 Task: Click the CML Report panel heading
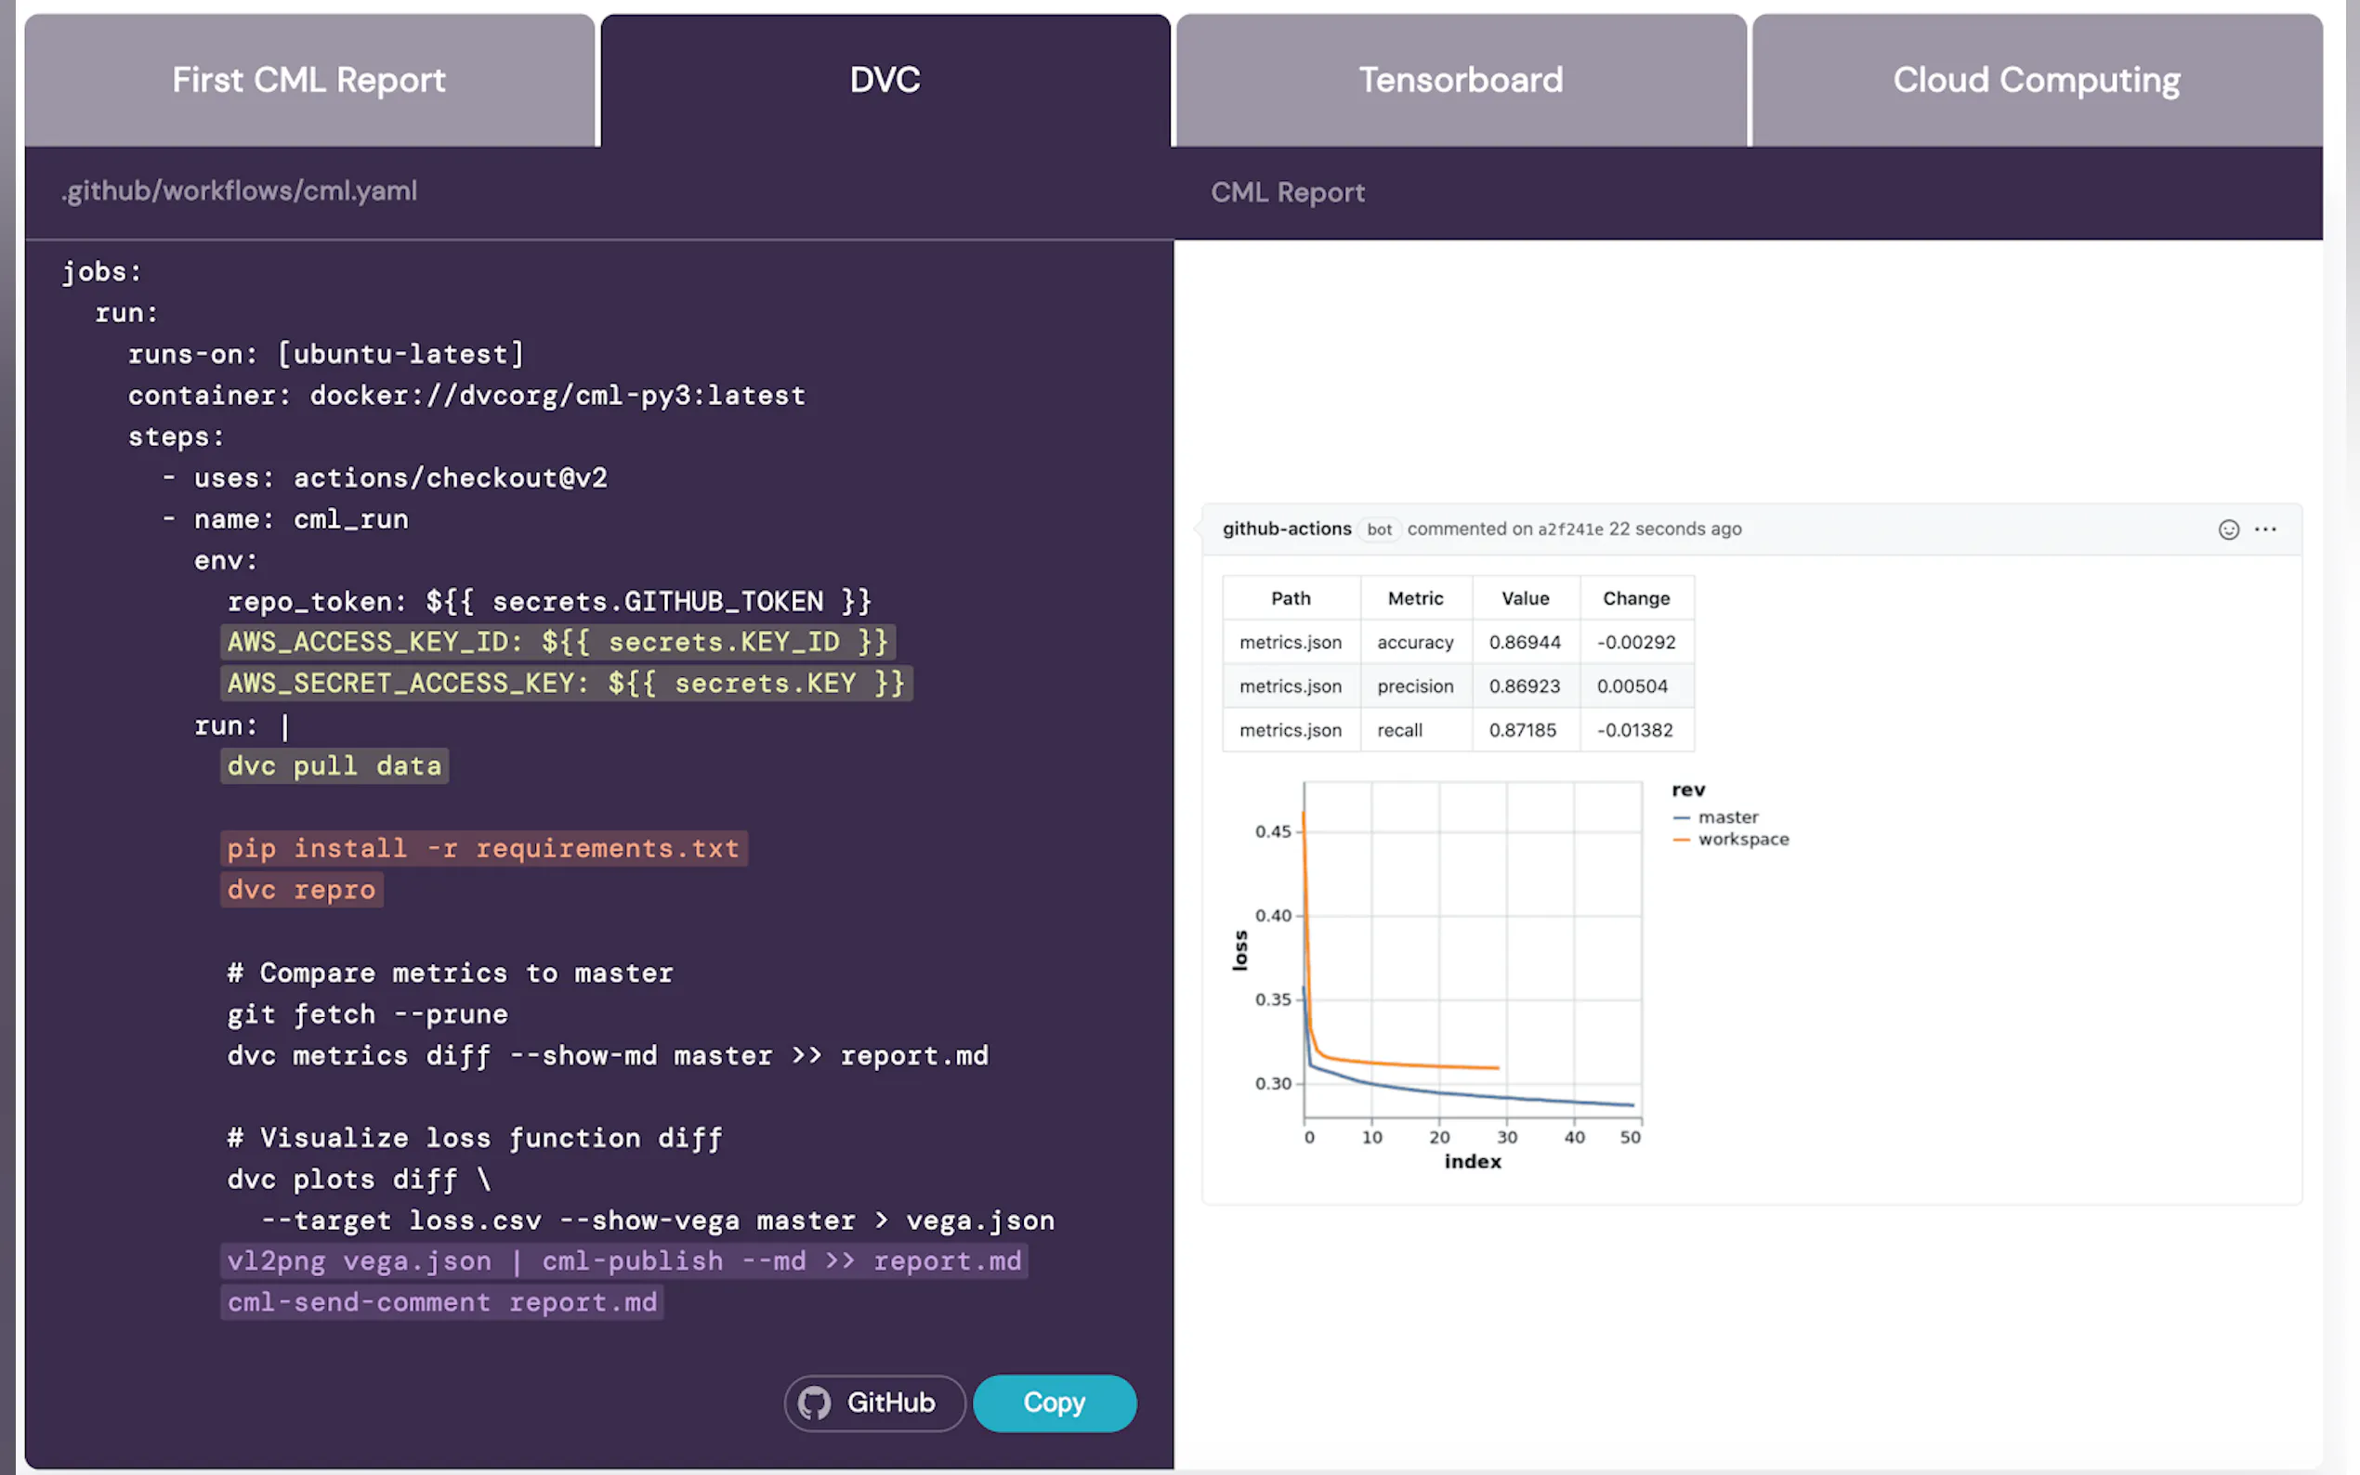point(1287,192)
